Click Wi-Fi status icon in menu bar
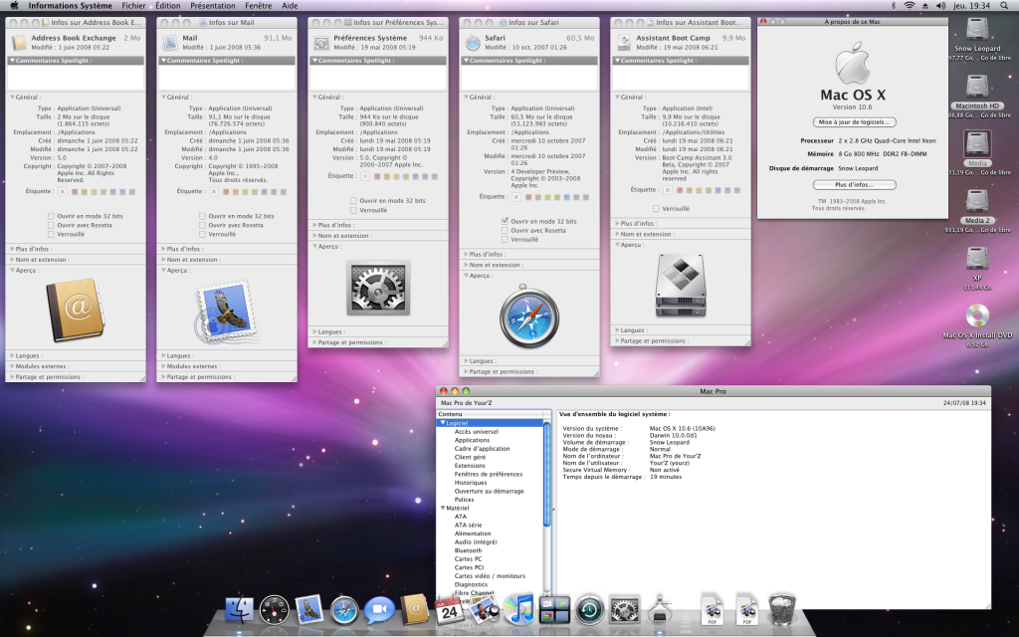Viewport: 1019px width, 637px height. tap(910, 6)
